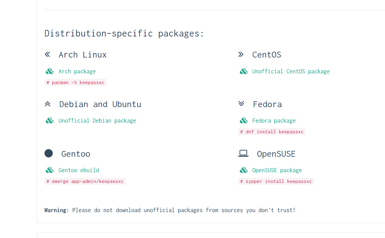
Task: Click the package icon beside Arch package
Action: [50, 71]
